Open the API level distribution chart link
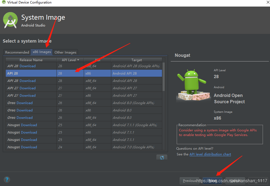 [x=210, y=154]
